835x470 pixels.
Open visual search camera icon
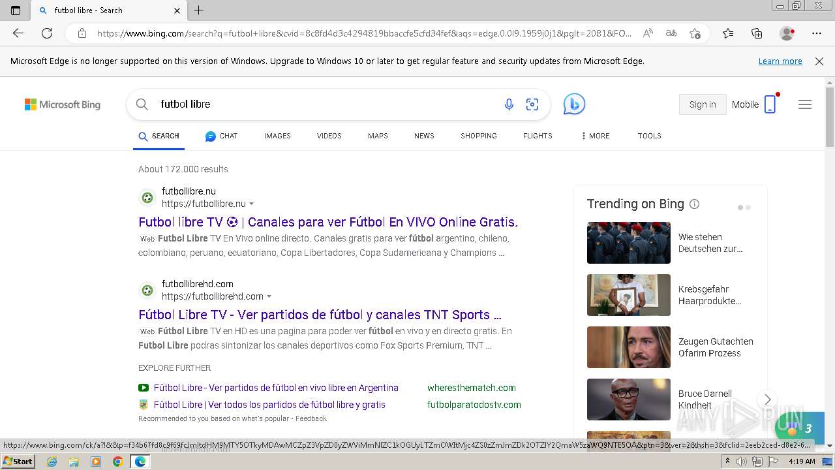(x=532, y=104)
